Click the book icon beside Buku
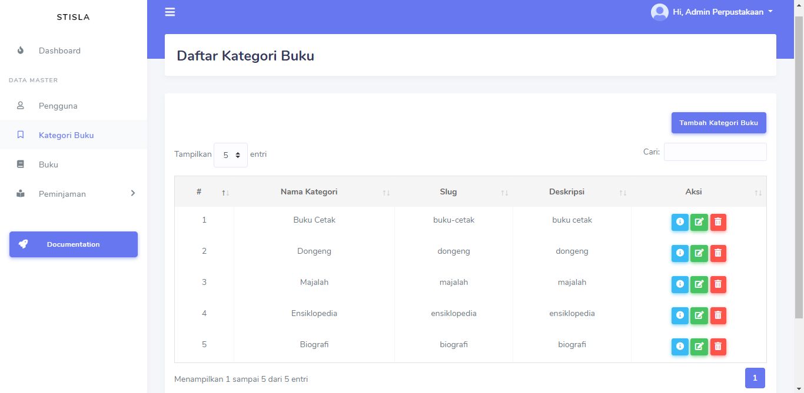 (x=21, y=164)
